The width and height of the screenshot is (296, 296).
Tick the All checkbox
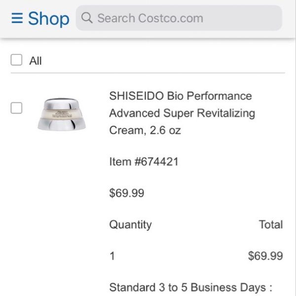pyautogui.click(x=16, y=60)
